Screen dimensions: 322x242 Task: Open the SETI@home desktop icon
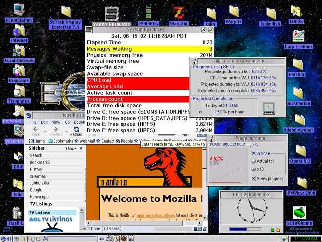point(299,213)
